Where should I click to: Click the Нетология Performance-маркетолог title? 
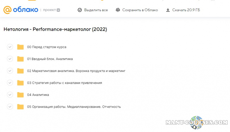[55, 29]
